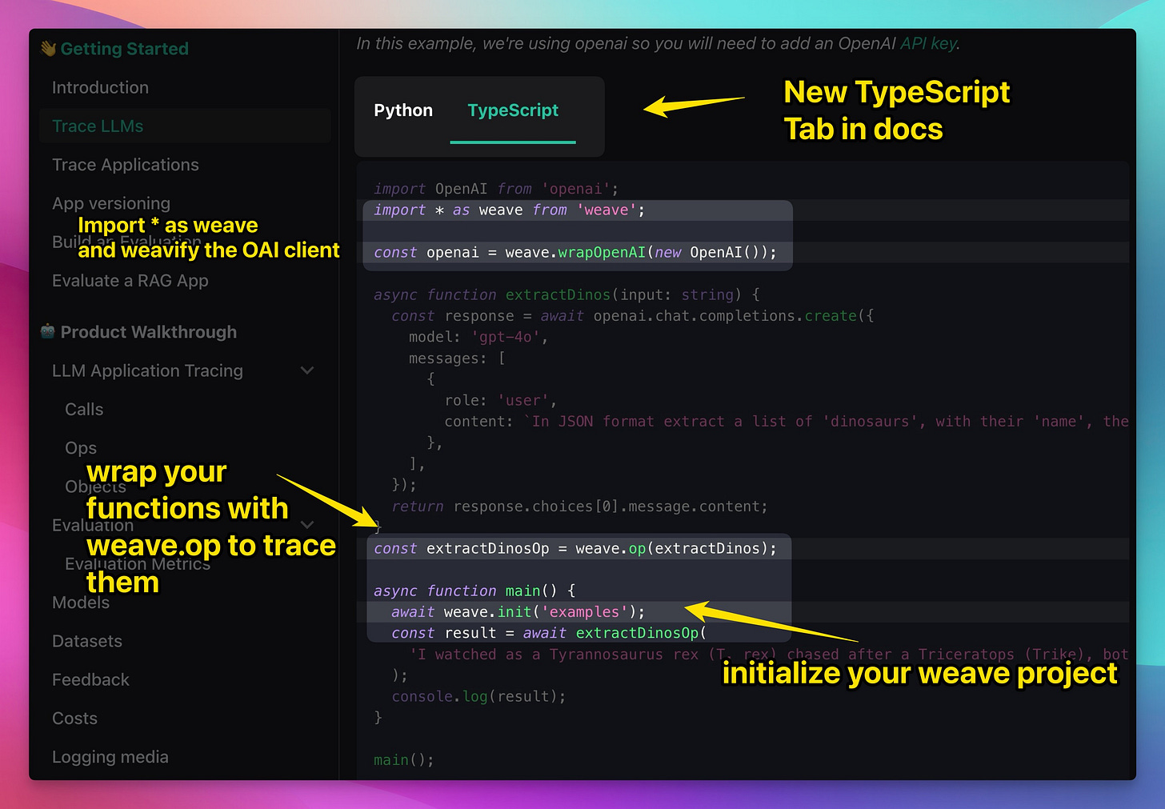The image size is (1165, 809).
Task: Open LLM Application Tracing section
Action: (147, 370)
